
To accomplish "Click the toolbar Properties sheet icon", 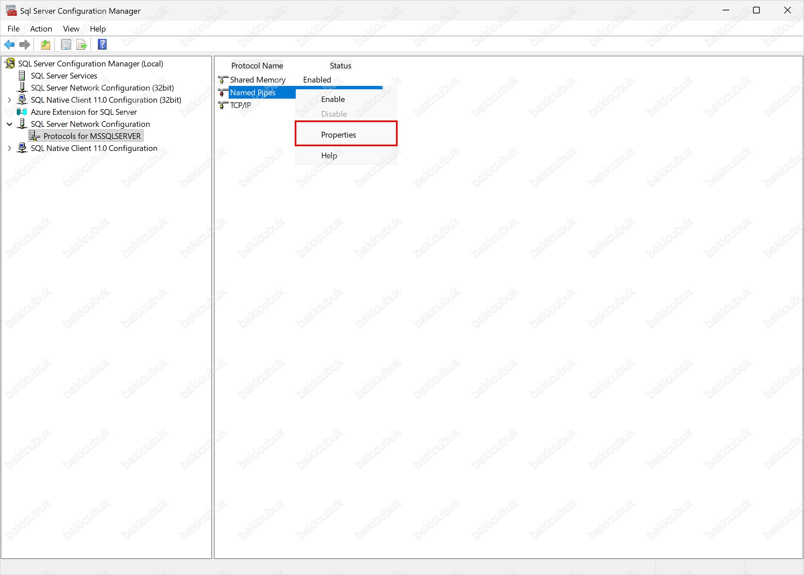I will [x=66, y=45].
